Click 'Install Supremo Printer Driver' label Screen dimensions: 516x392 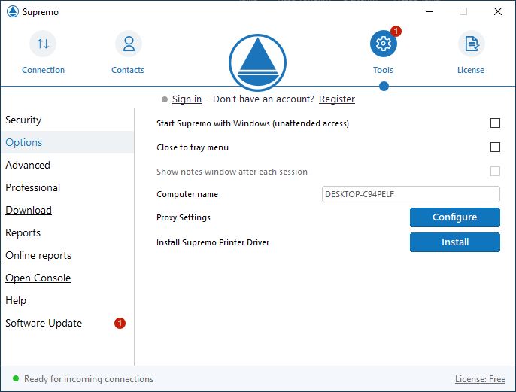213,242
